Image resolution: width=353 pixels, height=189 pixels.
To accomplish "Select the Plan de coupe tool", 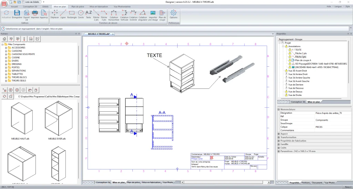I will coord(162,15).
